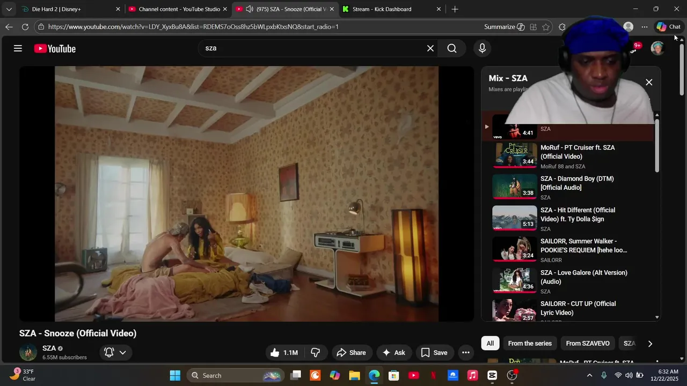Open OBS Studio taskbar icon
Viewport: 687px width, 386px height.
coord(512,375)
